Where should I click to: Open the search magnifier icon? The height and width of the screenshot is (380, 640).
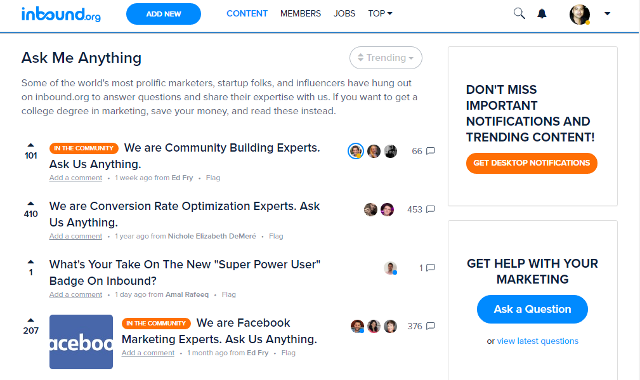pyautogui.click(x=519, y=13)
